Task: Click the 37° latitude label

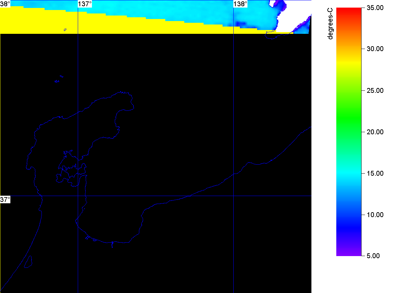Action: [5, 199]
